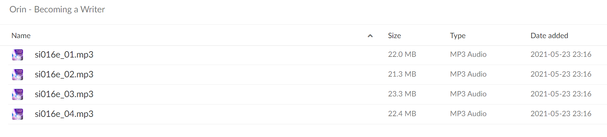Click the album art icon for si016e_02.mp3
This screenshot has width=607, height=137.
pos(18,75)
